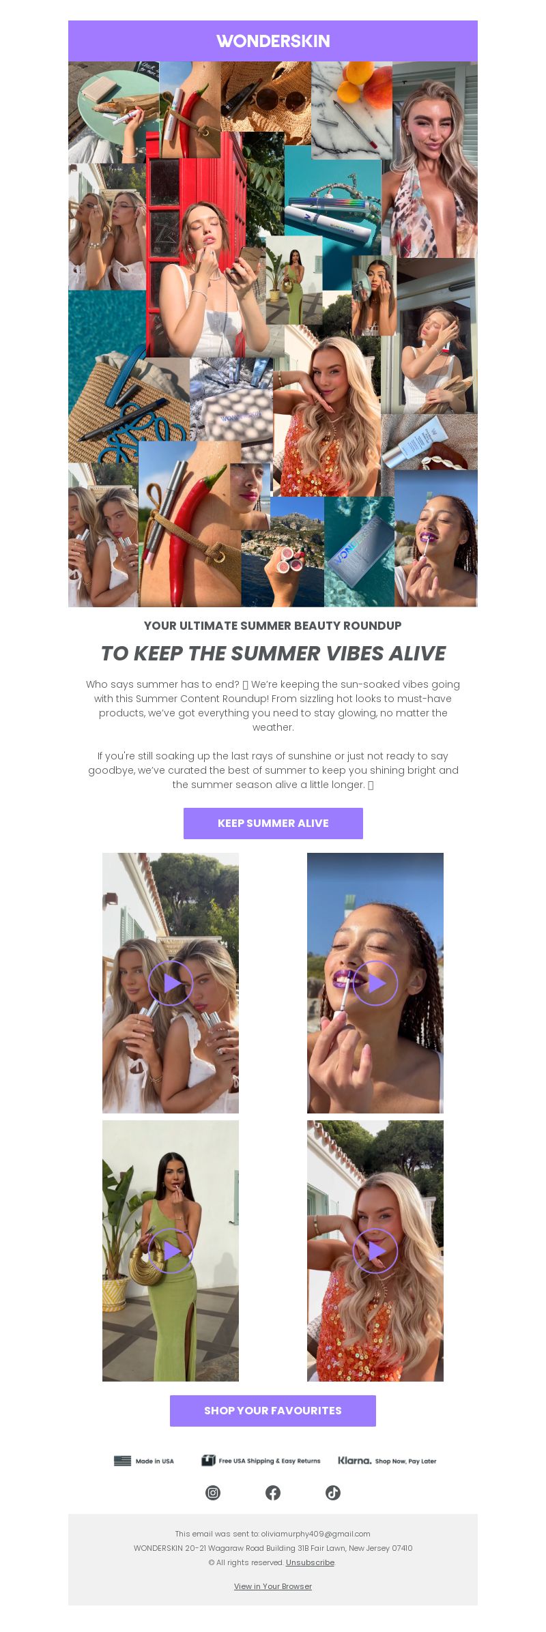This screenshot has height=1632, width=546.
Task: Click the summer collage hero image
Action: coord(273,334)
